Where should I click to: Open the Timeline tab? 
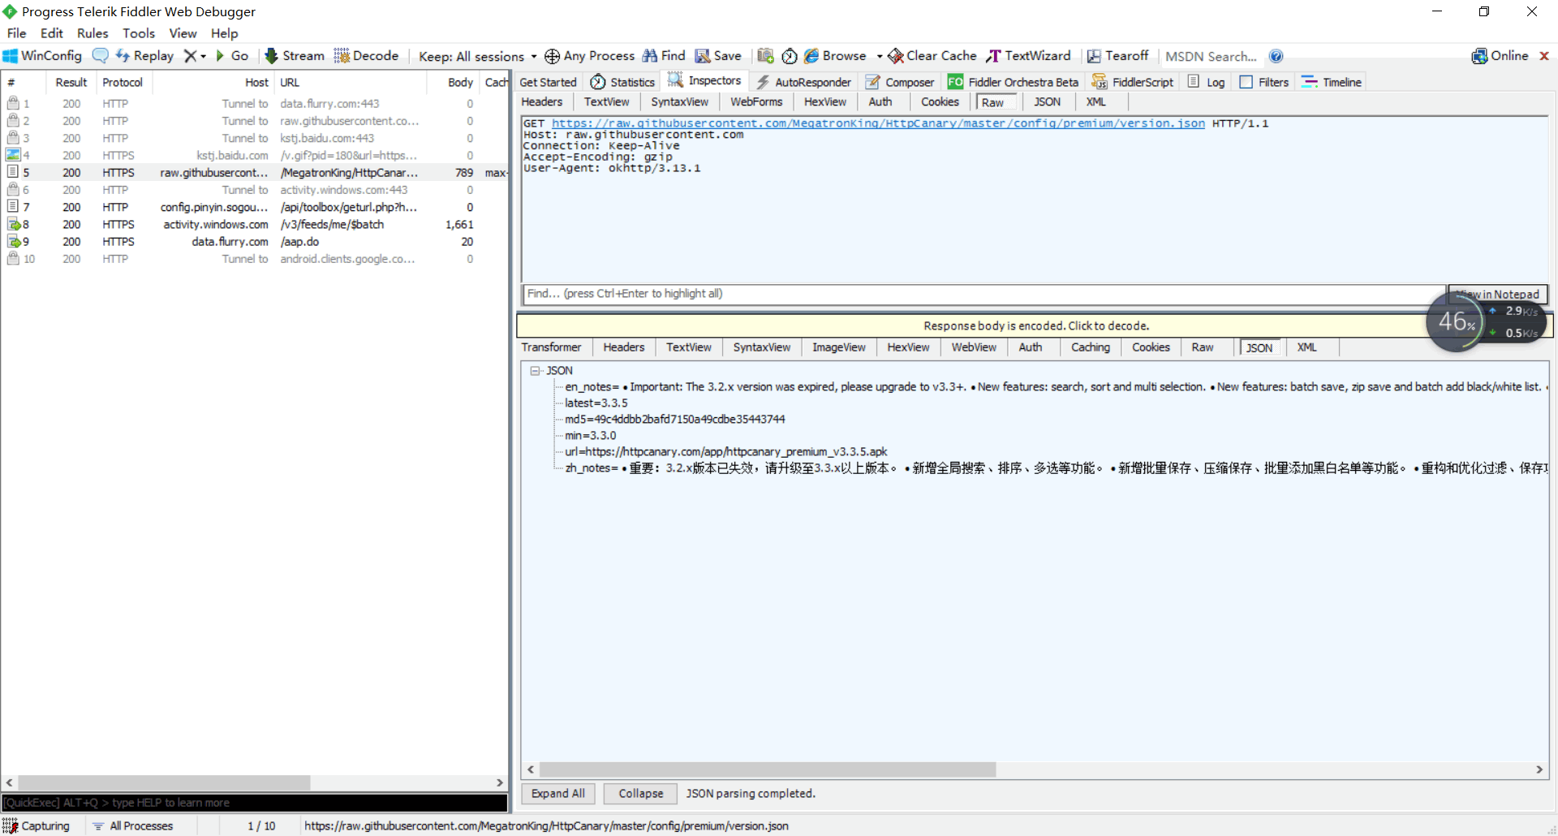click(x=1332, y=82)
